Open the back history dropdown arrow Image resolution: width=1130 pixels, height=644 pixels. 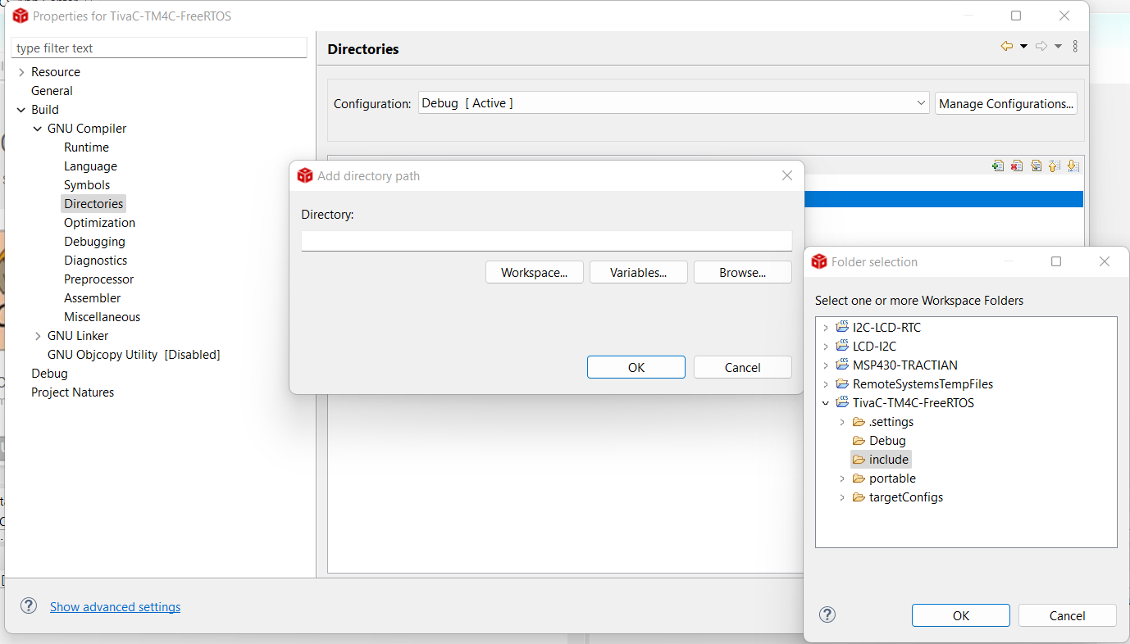pos(1023,47)
